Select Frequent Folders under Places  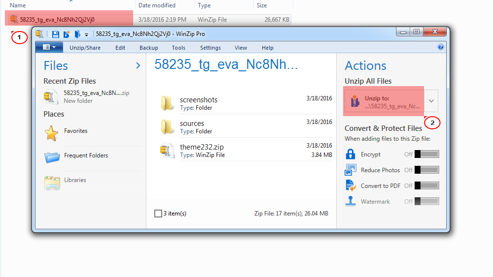pyautogui.click(x=86, y=155)
